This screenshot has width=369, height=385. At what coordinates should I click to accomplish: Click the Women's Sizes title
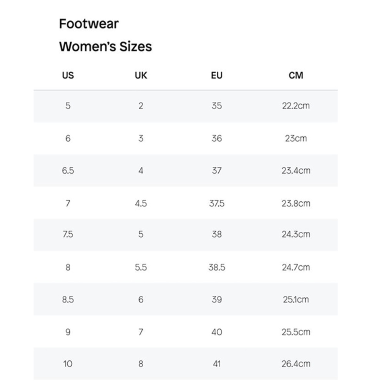coord(105,47)
